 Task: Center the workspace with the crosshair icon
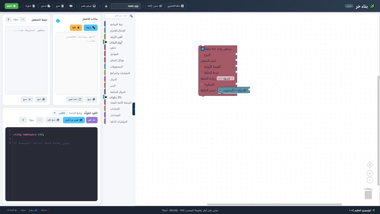[370, 165]
